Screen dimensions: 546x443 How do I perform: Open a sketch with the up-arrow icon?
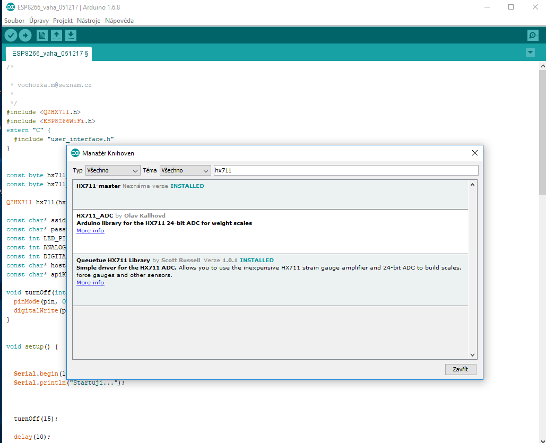point(56,35)
